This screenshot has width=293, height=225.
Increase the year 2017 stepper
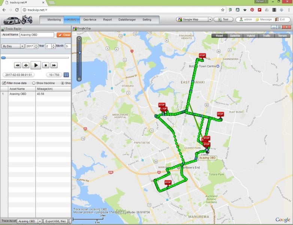pos(36,45)
